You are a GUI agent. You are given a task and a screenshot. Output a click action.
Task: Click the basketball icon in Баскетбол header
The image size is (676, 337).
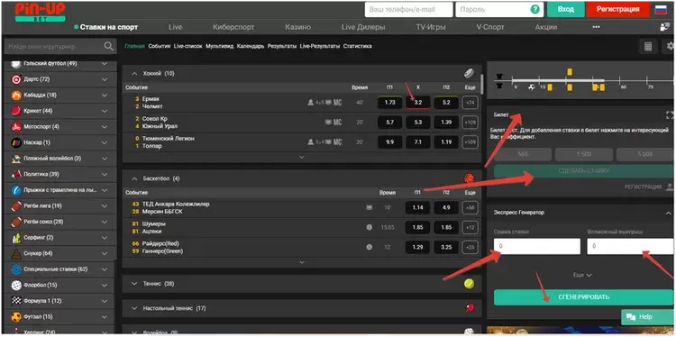(469, 178)
